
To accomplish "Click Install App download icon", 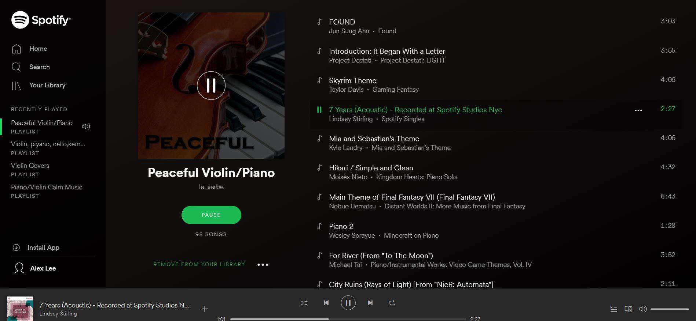I will [16, 248].
